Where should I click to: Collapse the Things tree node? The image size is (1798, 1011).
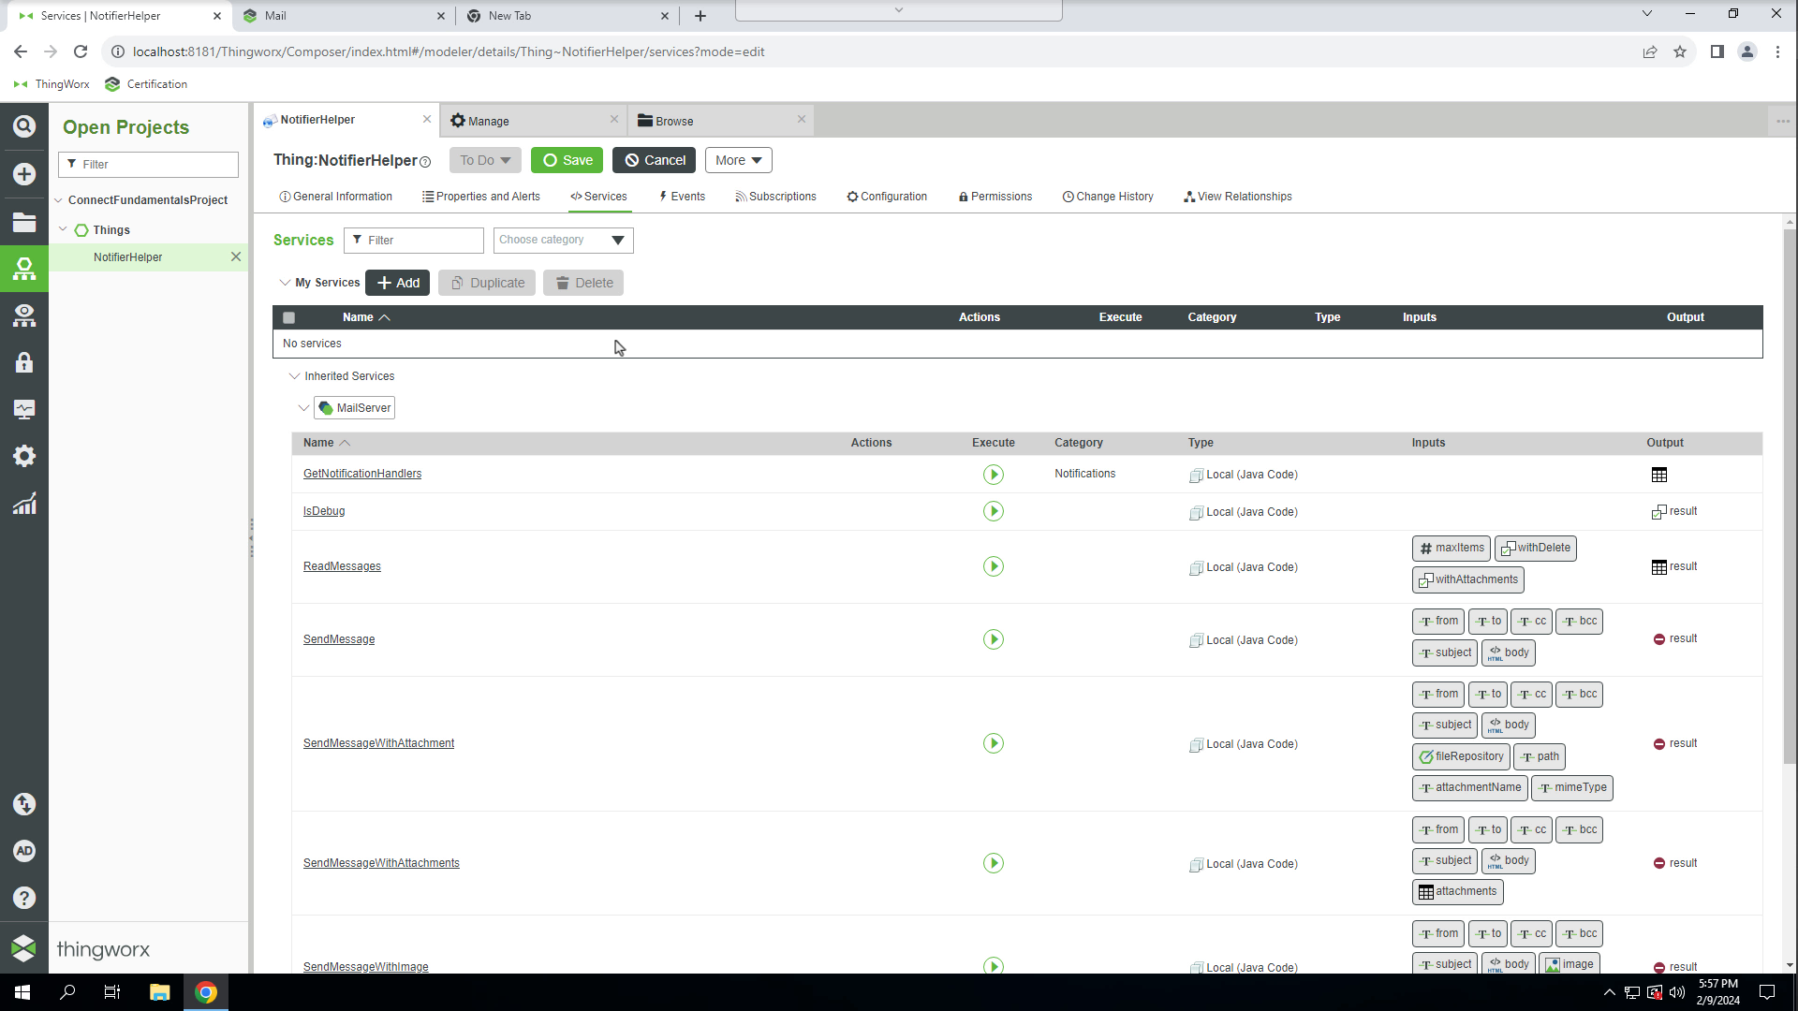click(x=63, y=229)
